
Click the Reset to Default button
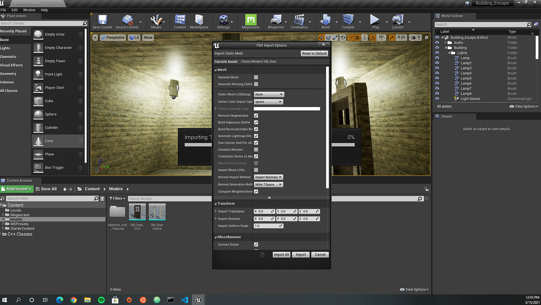click(314, 53)
